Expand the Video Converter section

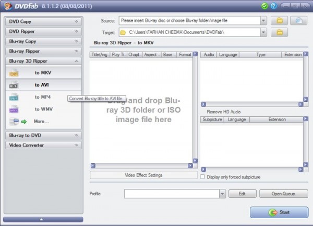pos(43,145)
